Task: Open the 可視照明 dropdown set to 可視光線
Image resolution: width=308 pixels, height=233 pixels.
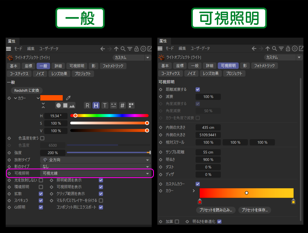Action: coord(96,173)
